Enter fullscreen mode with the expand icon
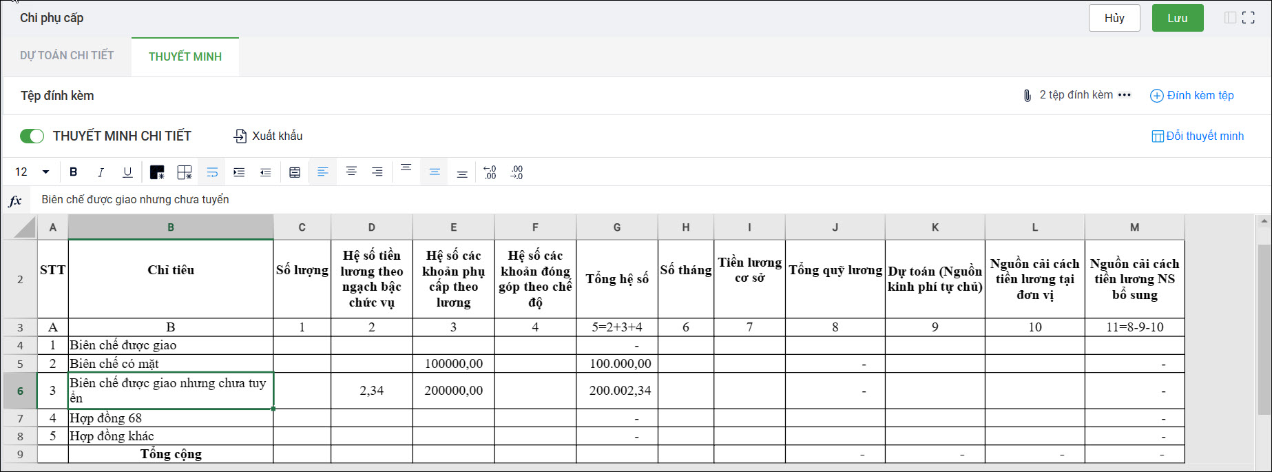This screenshot has width=1272, height=472. click(x=1249, y=18)
